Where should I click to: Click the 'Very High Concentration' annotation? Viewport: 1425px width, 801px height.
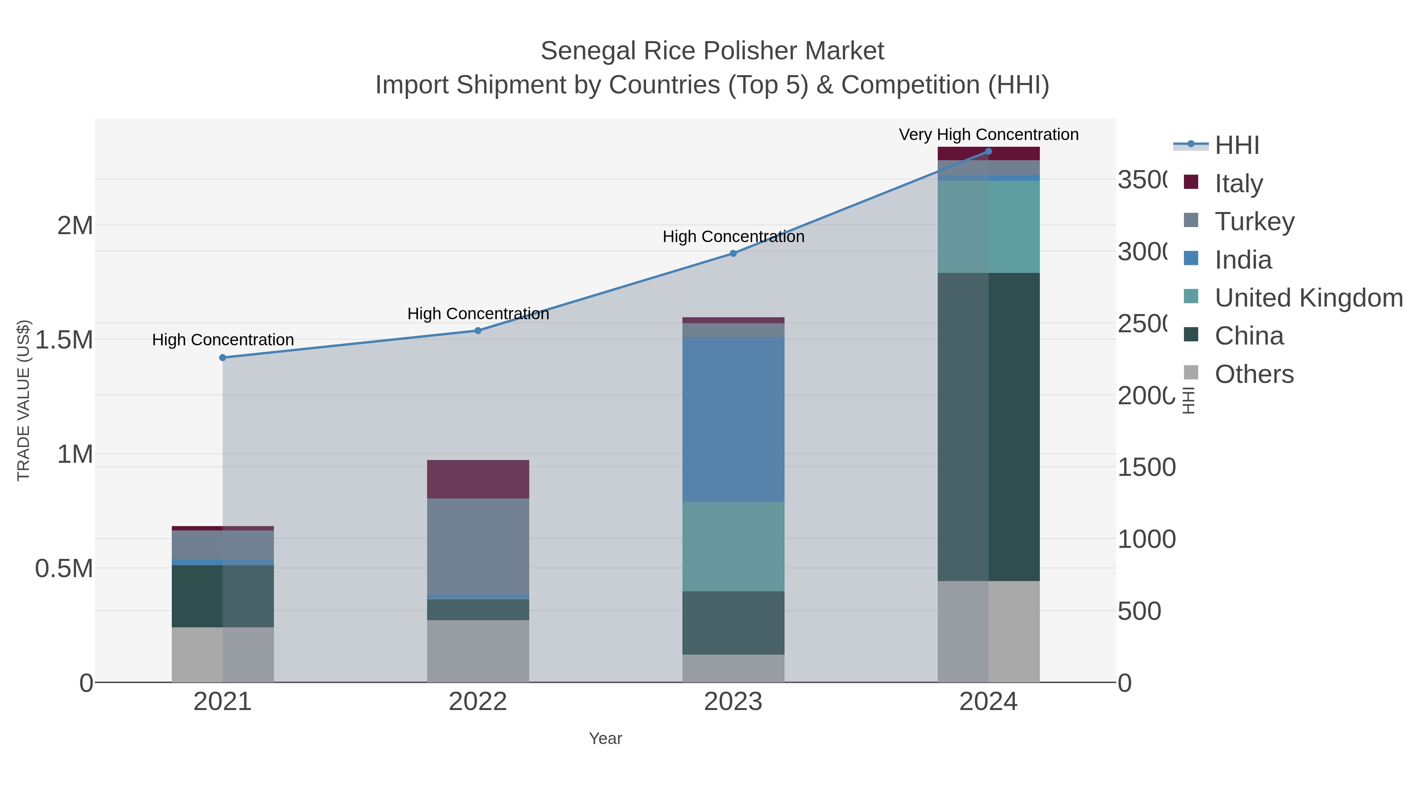coord(988,134)
